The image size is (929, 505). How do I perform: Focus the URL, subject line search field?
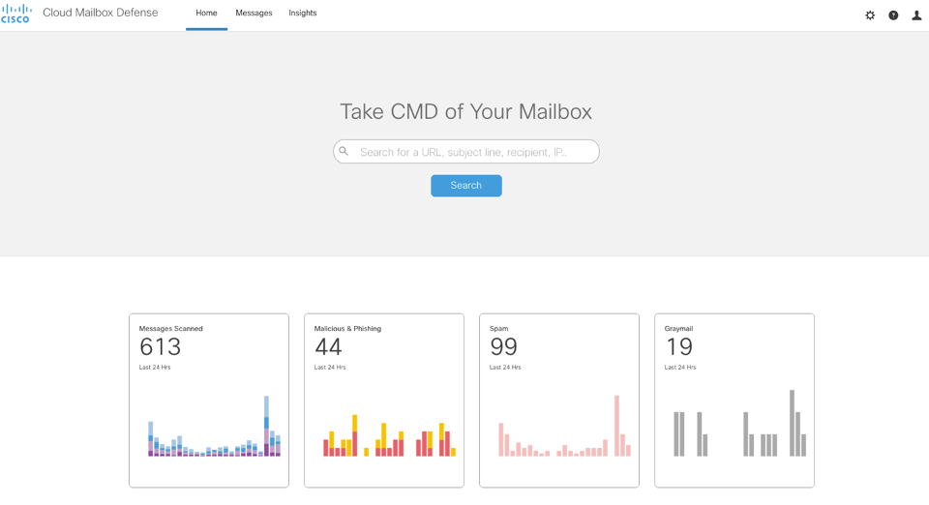[x=466, y=152]
